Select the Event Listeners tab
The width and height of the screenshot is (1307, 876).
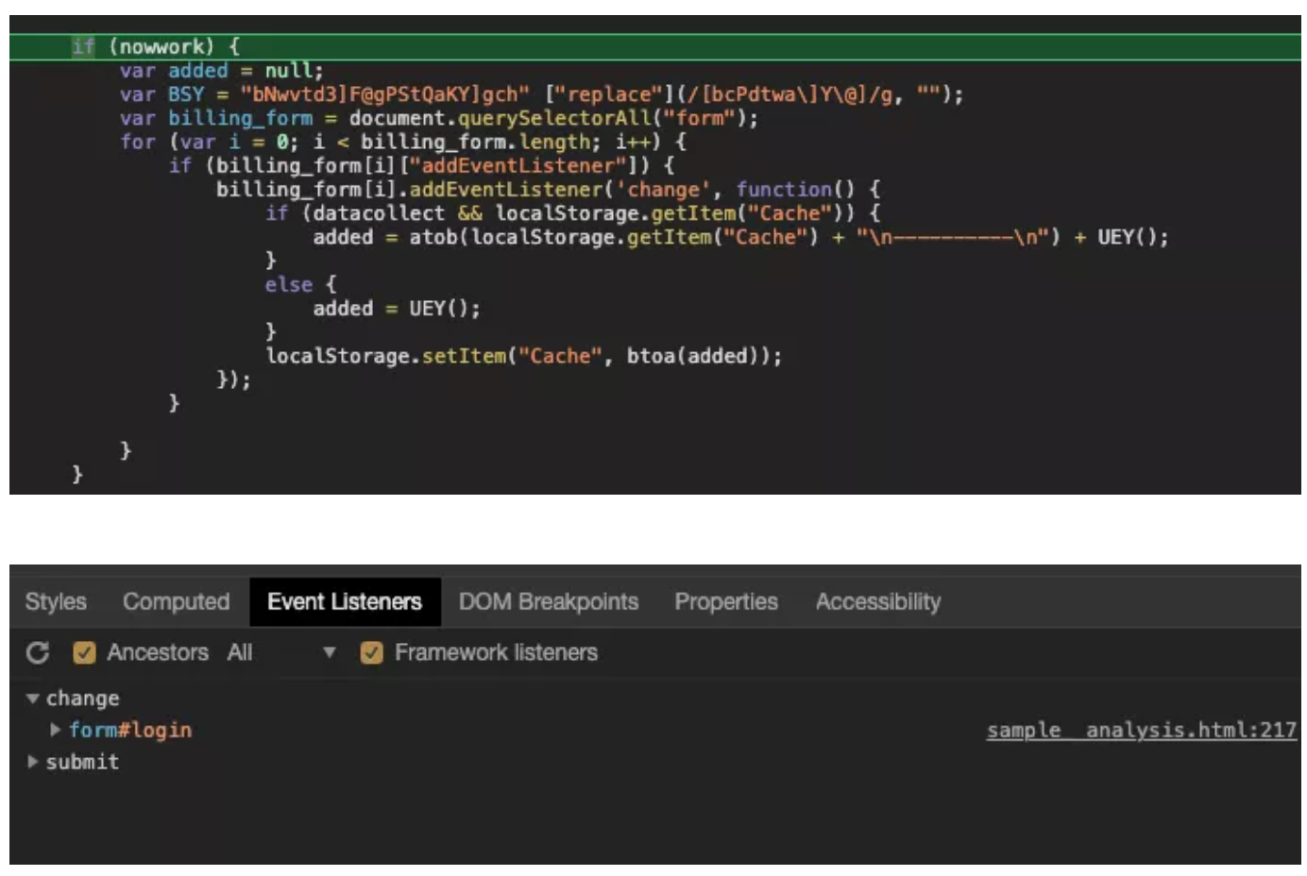[345, 601]
